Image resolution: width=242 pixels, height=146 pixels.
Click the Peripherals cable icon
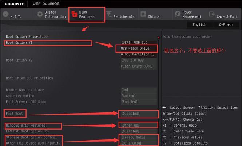click(x=109, y=14)
